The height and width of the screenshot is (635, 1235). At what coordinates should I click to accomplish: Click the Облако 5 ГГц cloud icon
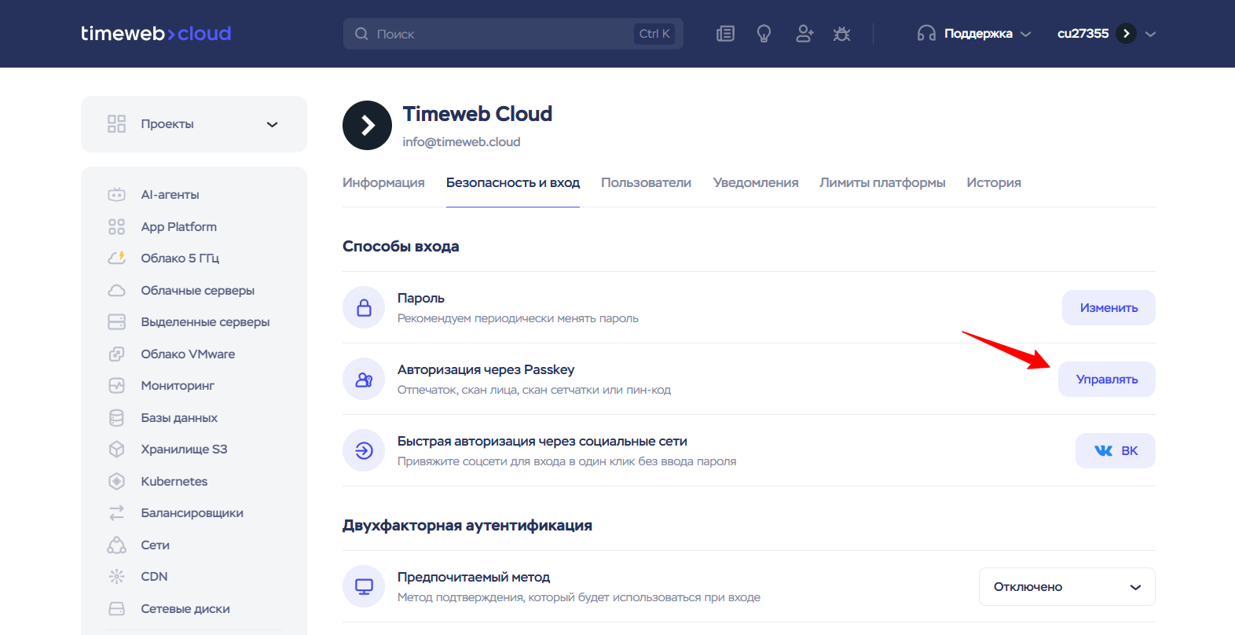(116, 258)
